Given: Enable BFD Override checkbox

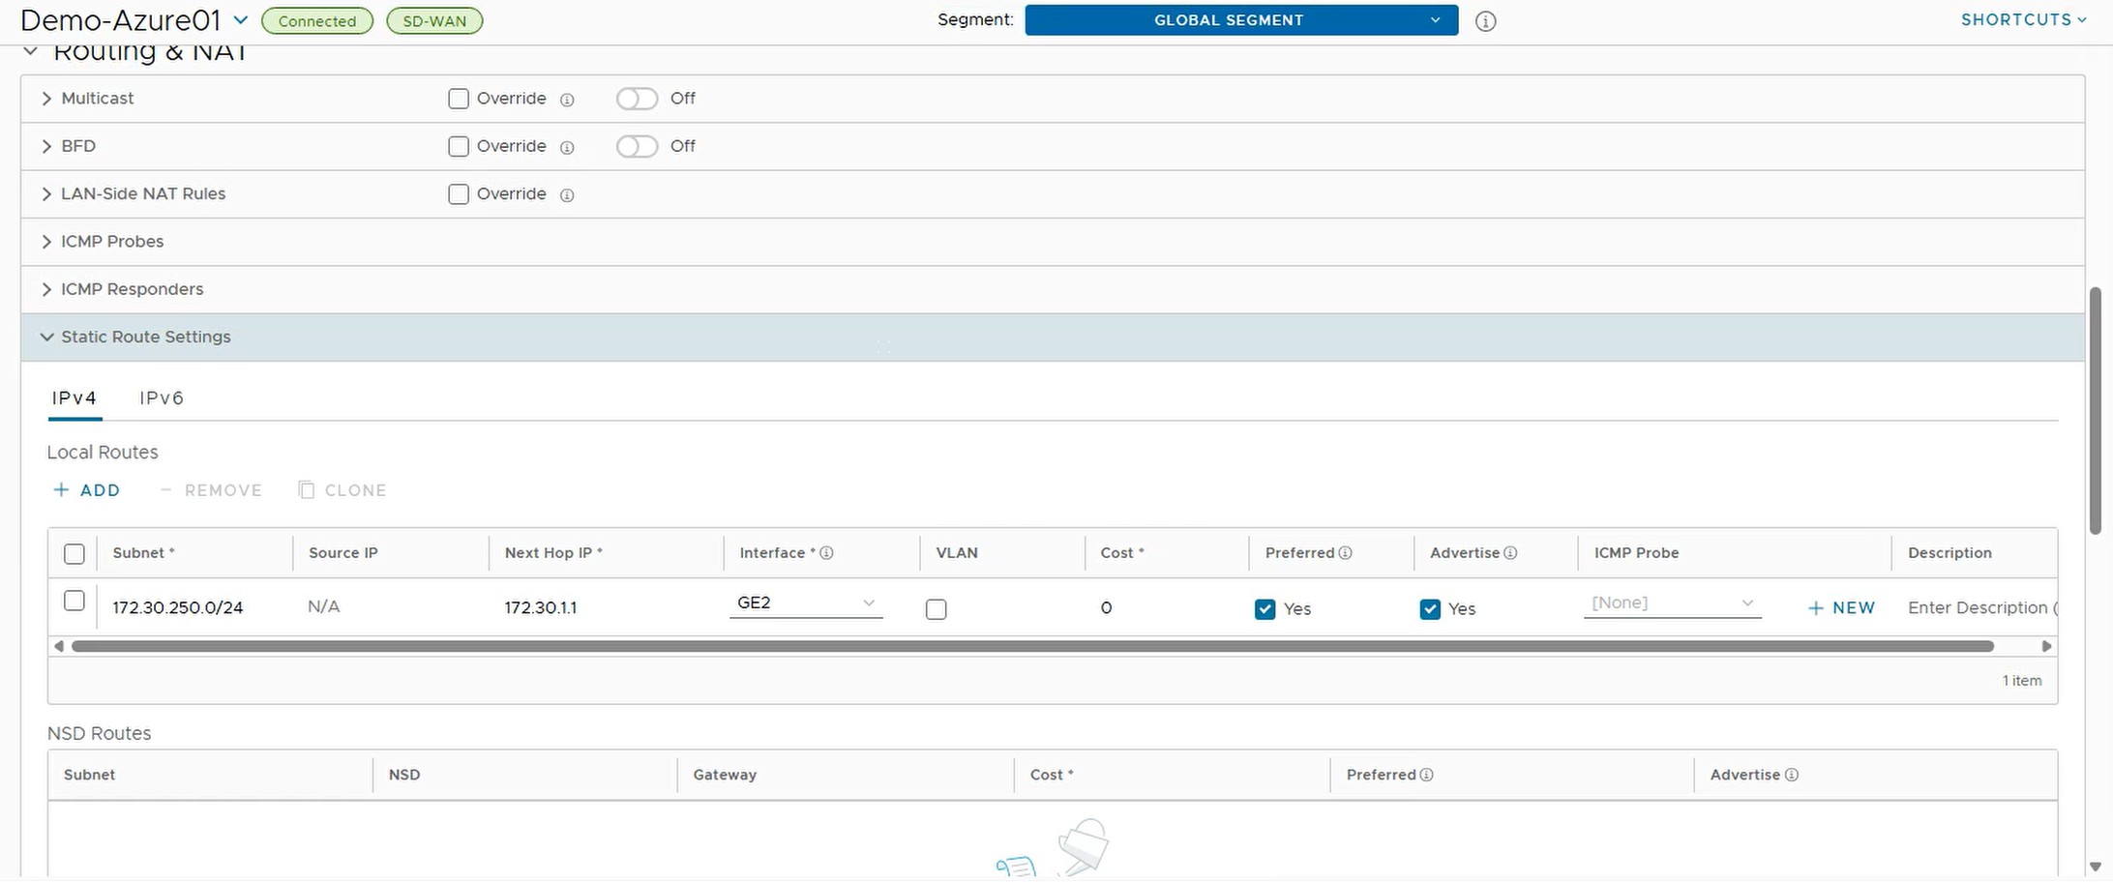Looking at the screenshot, I should coord(459,146).
